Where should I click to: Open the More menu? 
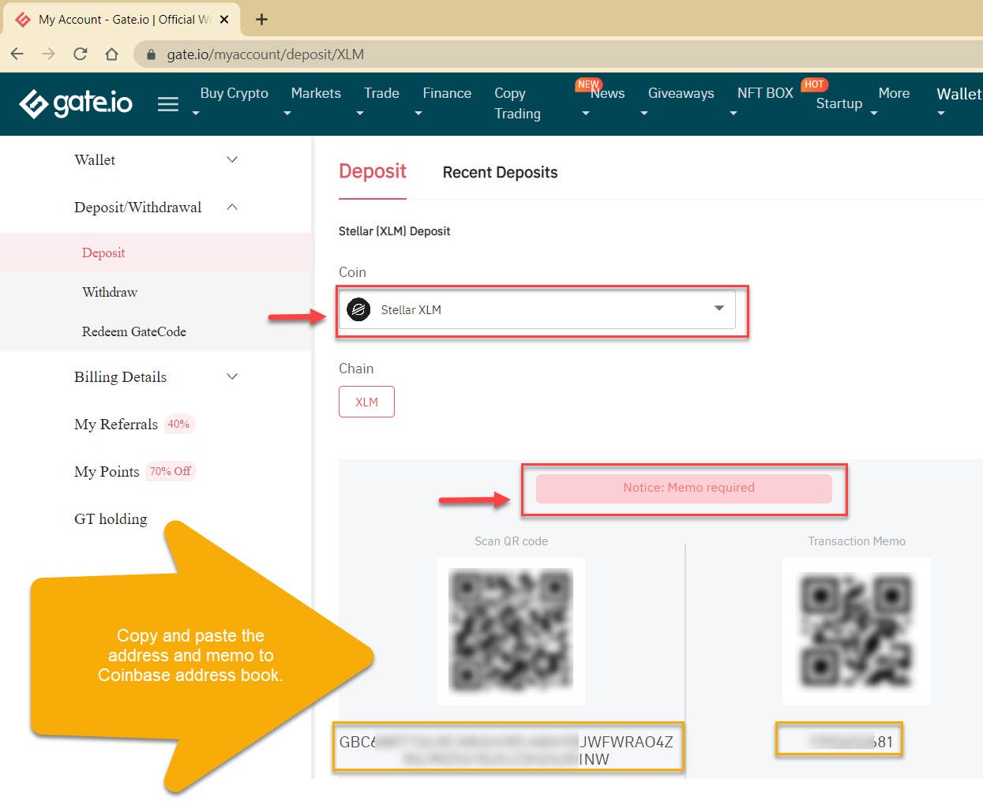pos(894,93)
